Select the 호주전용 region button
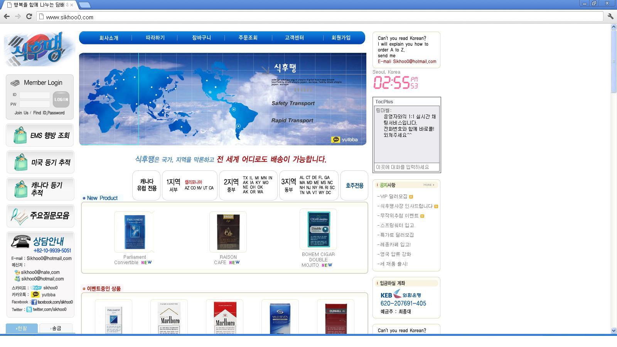The image size is (617, 347). tap(354, 185)
